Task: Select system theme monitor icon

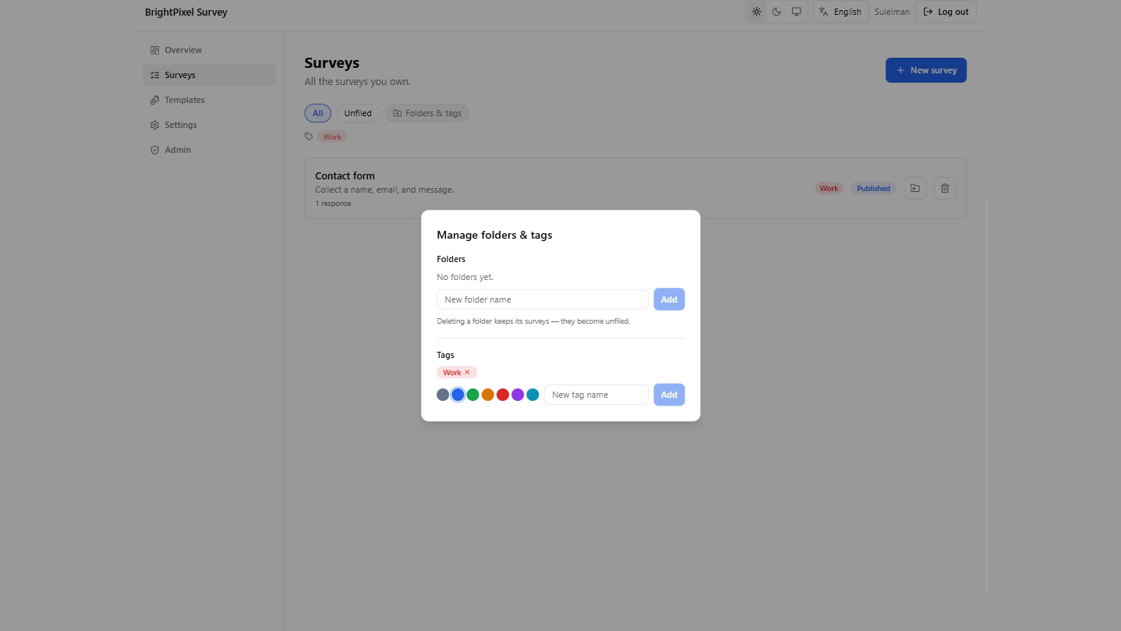Action: (x=796, y=12)
